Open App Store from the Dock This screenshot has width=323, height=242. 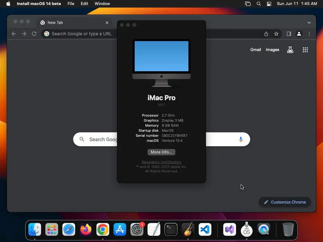pyautogui.click(x=120, y=229)
